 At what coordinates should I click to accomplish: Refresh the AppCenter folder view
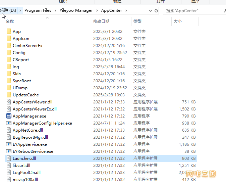(x=156, y=10)
